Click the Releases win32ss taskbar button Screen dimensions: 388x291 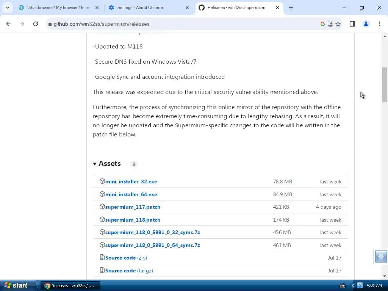tap(70, 286)
